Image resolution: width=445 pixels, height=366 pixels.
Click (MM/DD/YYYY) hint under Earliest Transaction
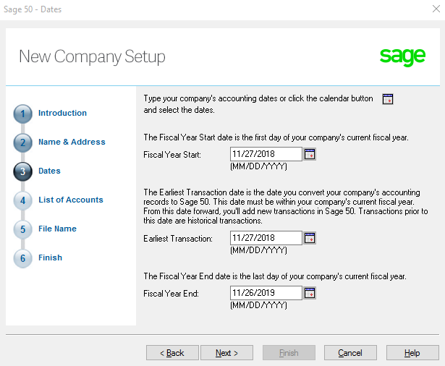coord(258,250)
